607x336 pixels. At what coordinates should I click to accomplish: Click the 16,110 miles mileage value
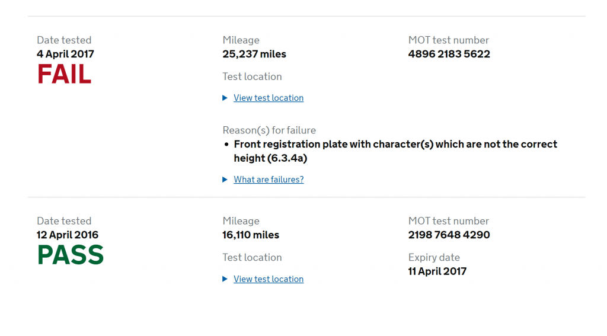[251, 235]
